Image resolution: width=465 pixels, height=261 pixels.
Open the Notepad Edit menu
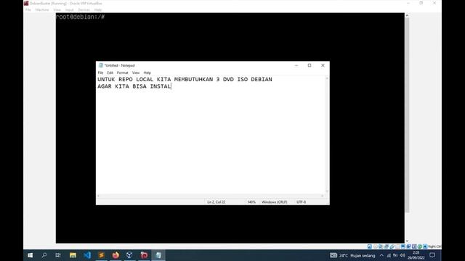[110, 72]
